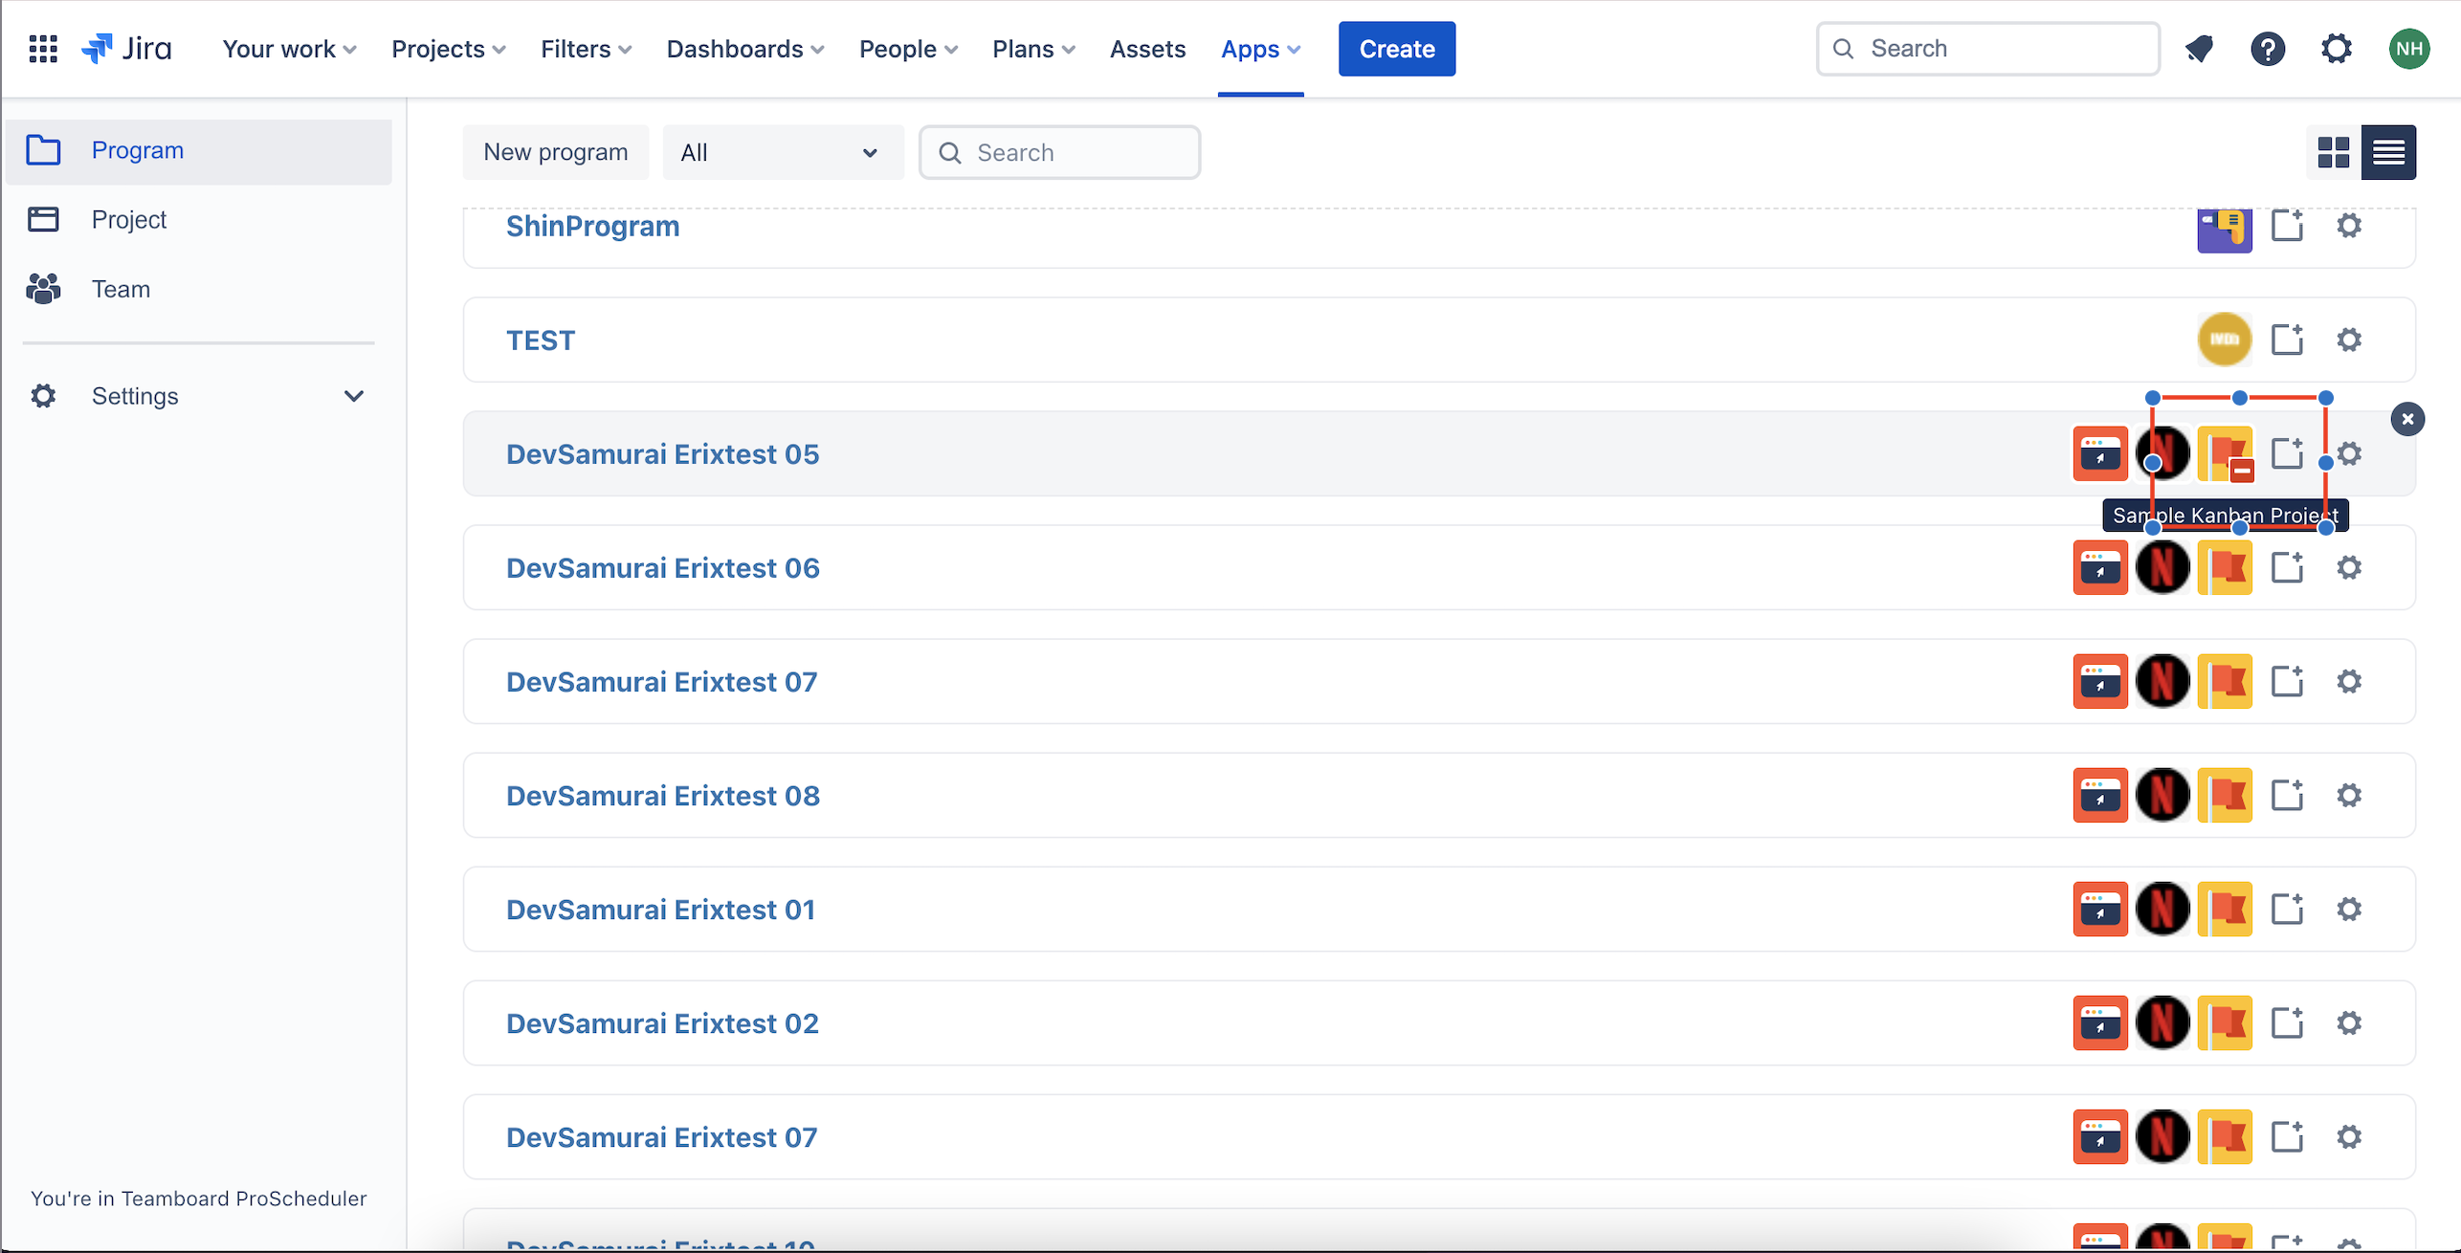Click settings gear for DevSamurai Erixtest 06
Screen dimensions: 2461x1253
pos(2349,568)
